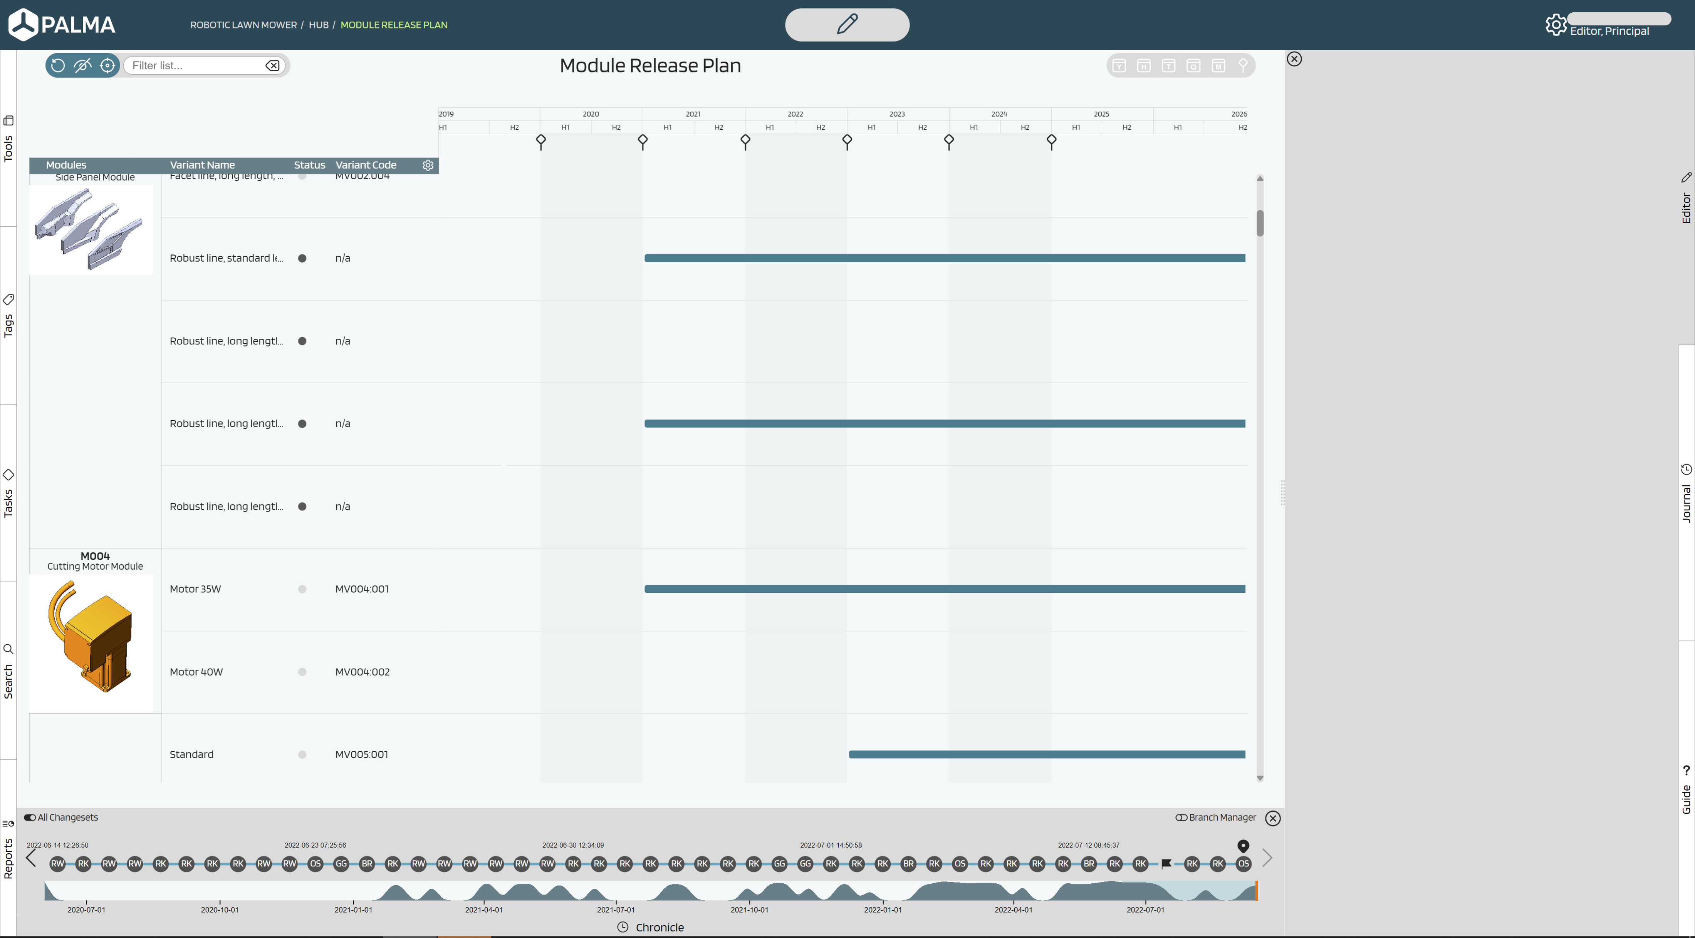Toggle the hidden-items crossed-eye icon

tap(82, 65)
